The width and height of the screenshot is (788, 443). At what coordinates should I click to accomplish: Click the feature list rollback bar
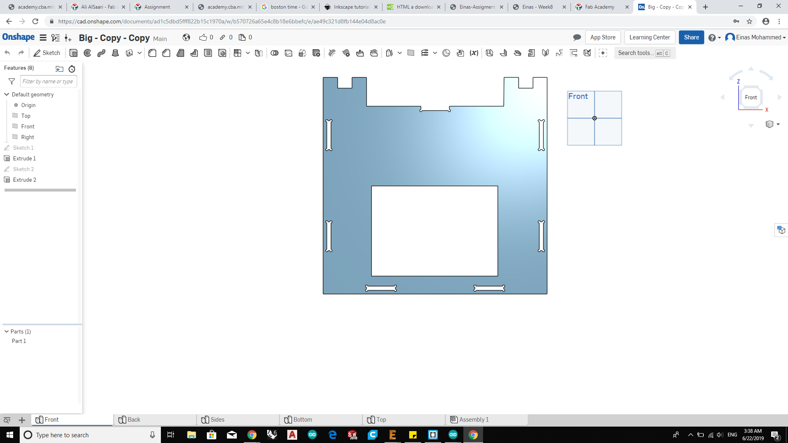[x=40, y=190]
